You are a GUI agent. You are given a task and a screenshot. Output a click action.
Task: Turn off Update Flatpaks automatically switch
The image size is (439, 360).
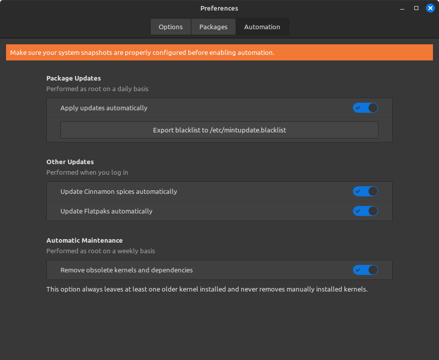[365, 211]
